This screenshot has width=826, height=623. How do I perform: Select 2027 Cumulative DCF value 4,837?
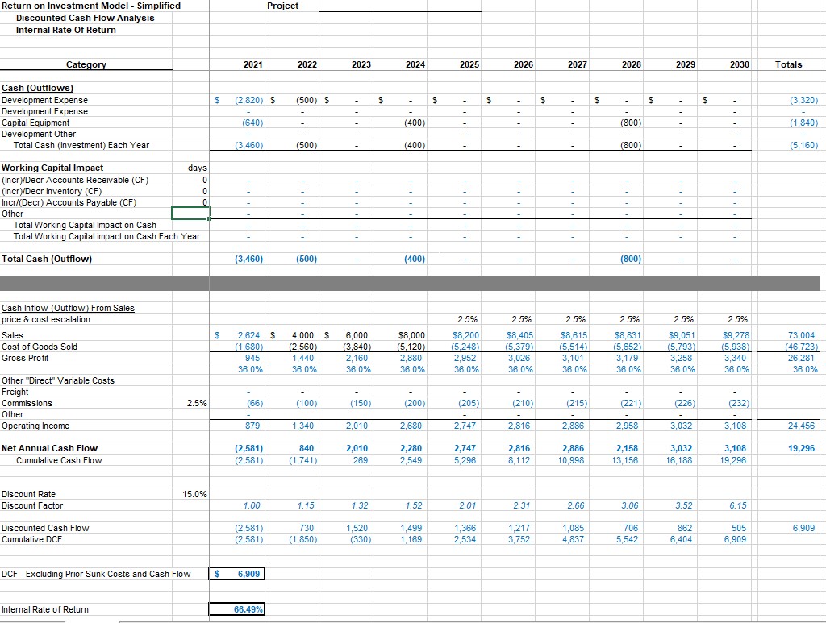574,539
